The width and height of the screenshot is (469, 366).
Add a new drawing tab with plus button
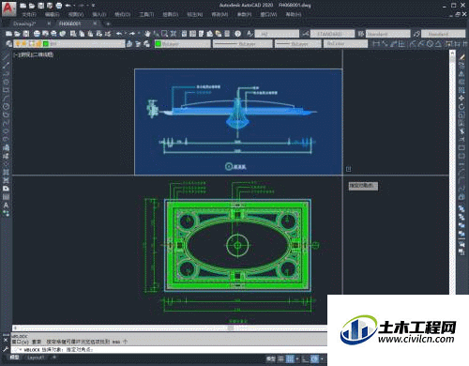pyautogui.click(x=108, y=23)
